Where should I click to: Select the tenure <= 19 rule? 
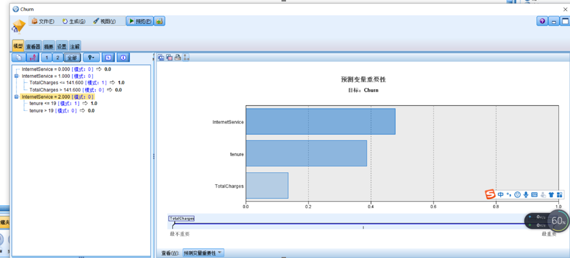pyautogui.click(x=63, y=103)
